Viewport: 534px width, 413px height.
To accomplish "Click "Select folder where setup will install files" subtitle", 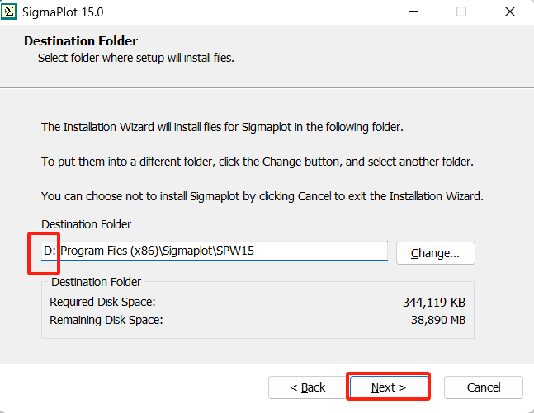I will tap(136, 58).
